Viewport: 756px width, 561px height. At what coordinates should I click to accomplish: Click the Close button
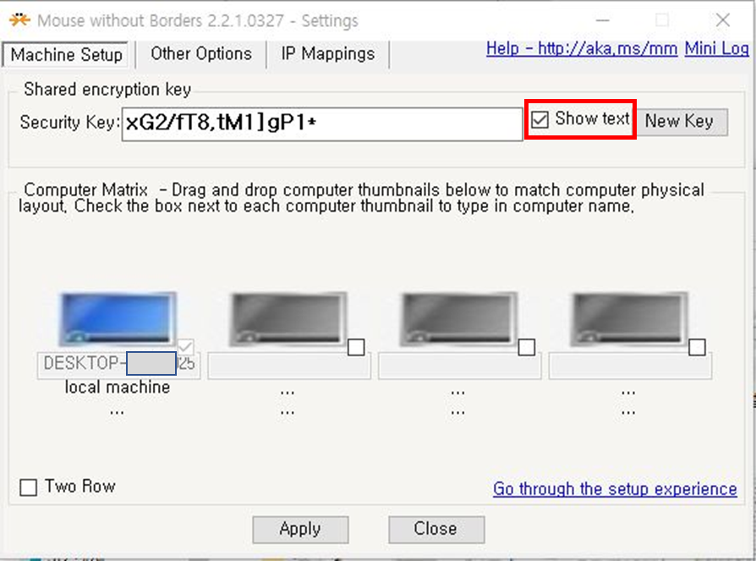[436, 529]
